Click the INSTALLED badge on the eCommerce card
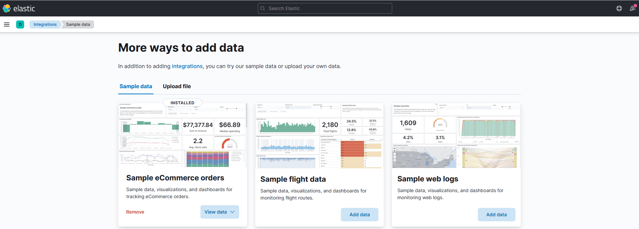 [x=183, y=103]
